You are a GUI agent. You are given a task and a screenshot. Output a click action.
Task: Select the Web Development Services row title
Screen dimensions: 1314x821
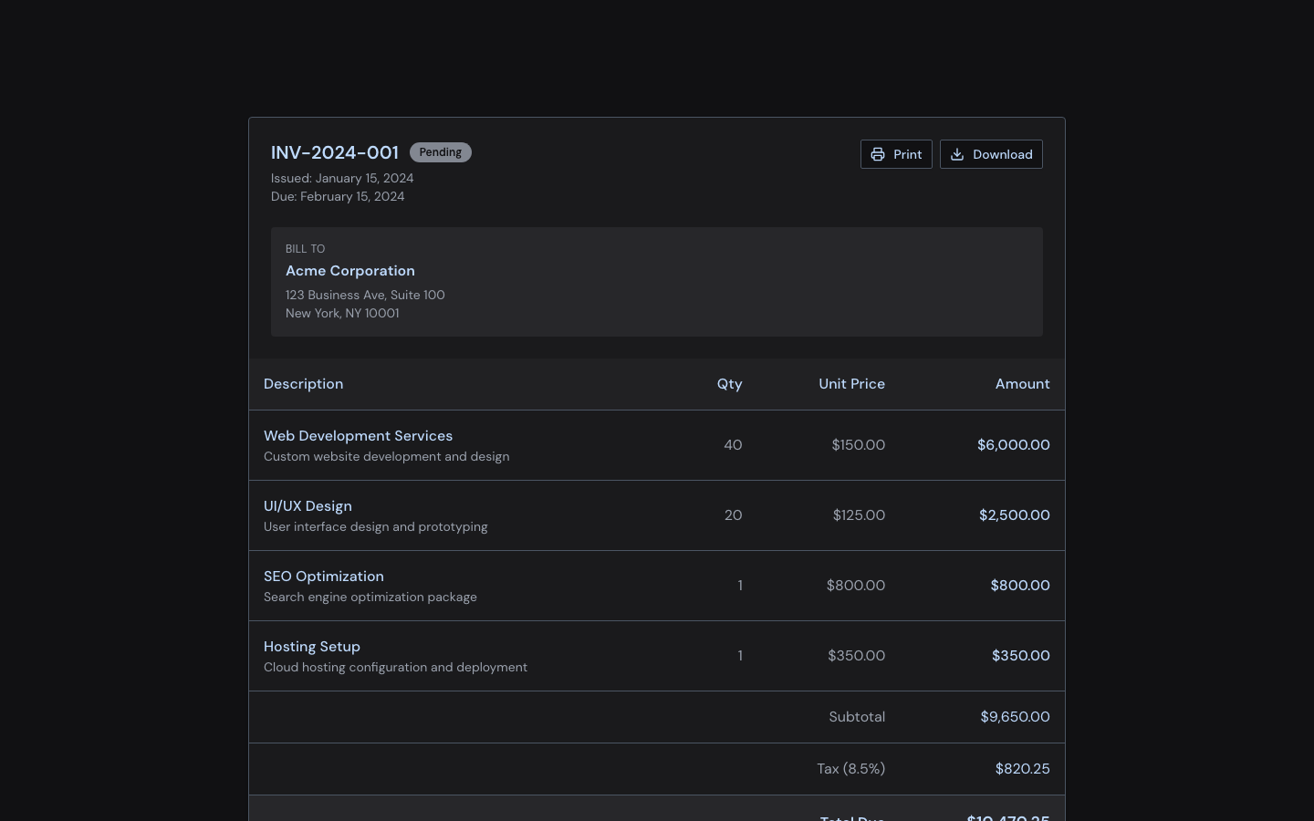(358, 436)
